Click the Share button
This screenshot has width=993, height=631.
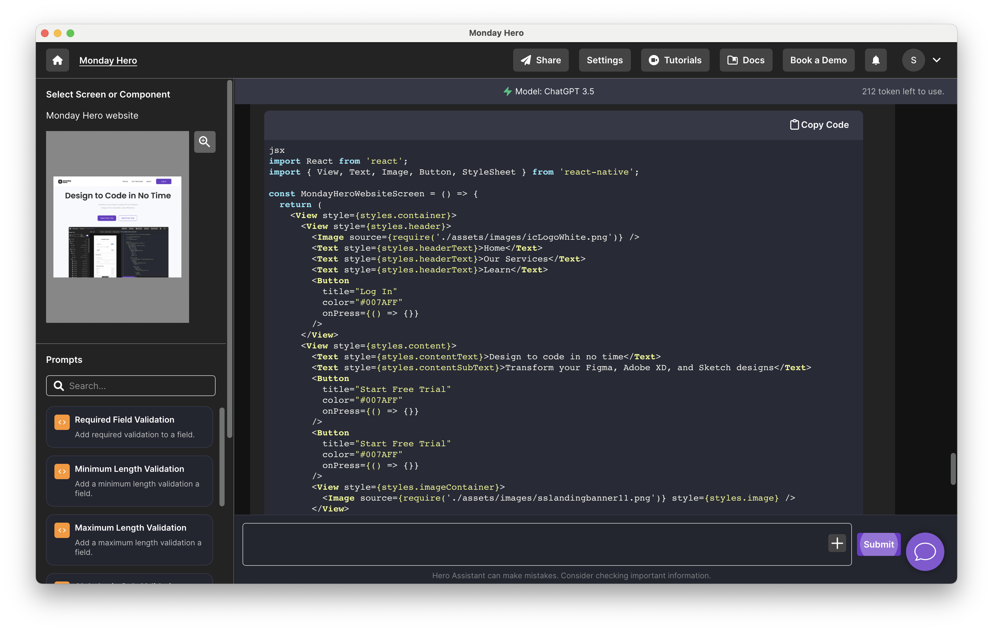tap(541, 60)
